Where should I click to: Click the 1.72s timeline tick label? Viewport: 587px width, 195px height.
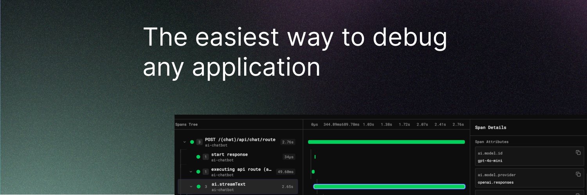pos(404,124)
